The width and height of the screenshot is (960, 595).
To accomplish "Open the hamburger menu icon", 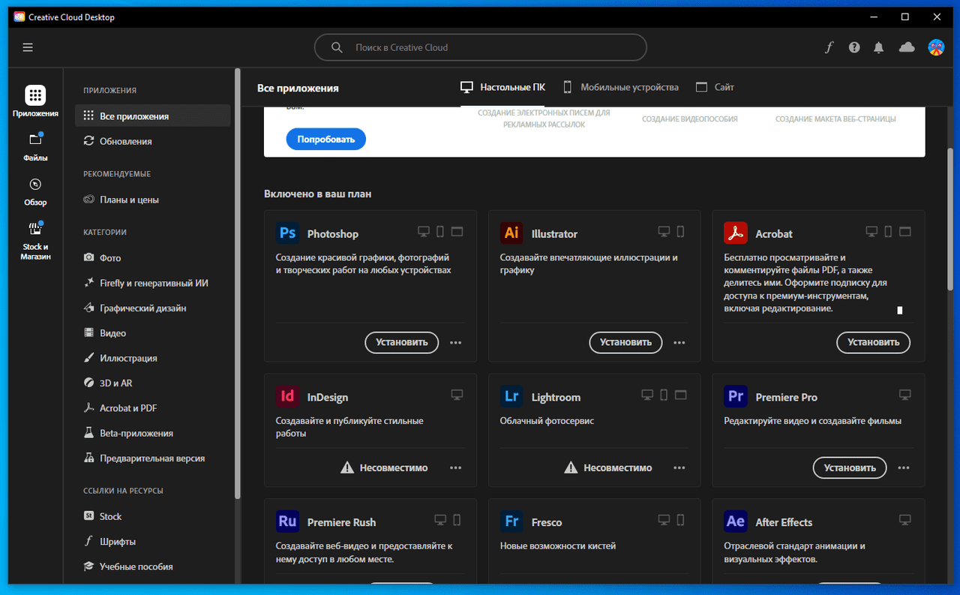I will click(x=28, y=47).
